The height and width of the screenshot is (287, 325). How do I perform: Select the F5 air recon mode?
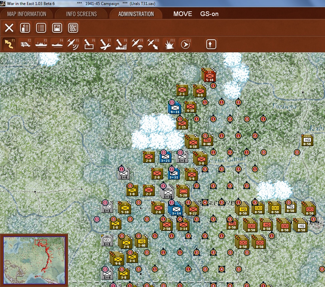click(73, 44)
